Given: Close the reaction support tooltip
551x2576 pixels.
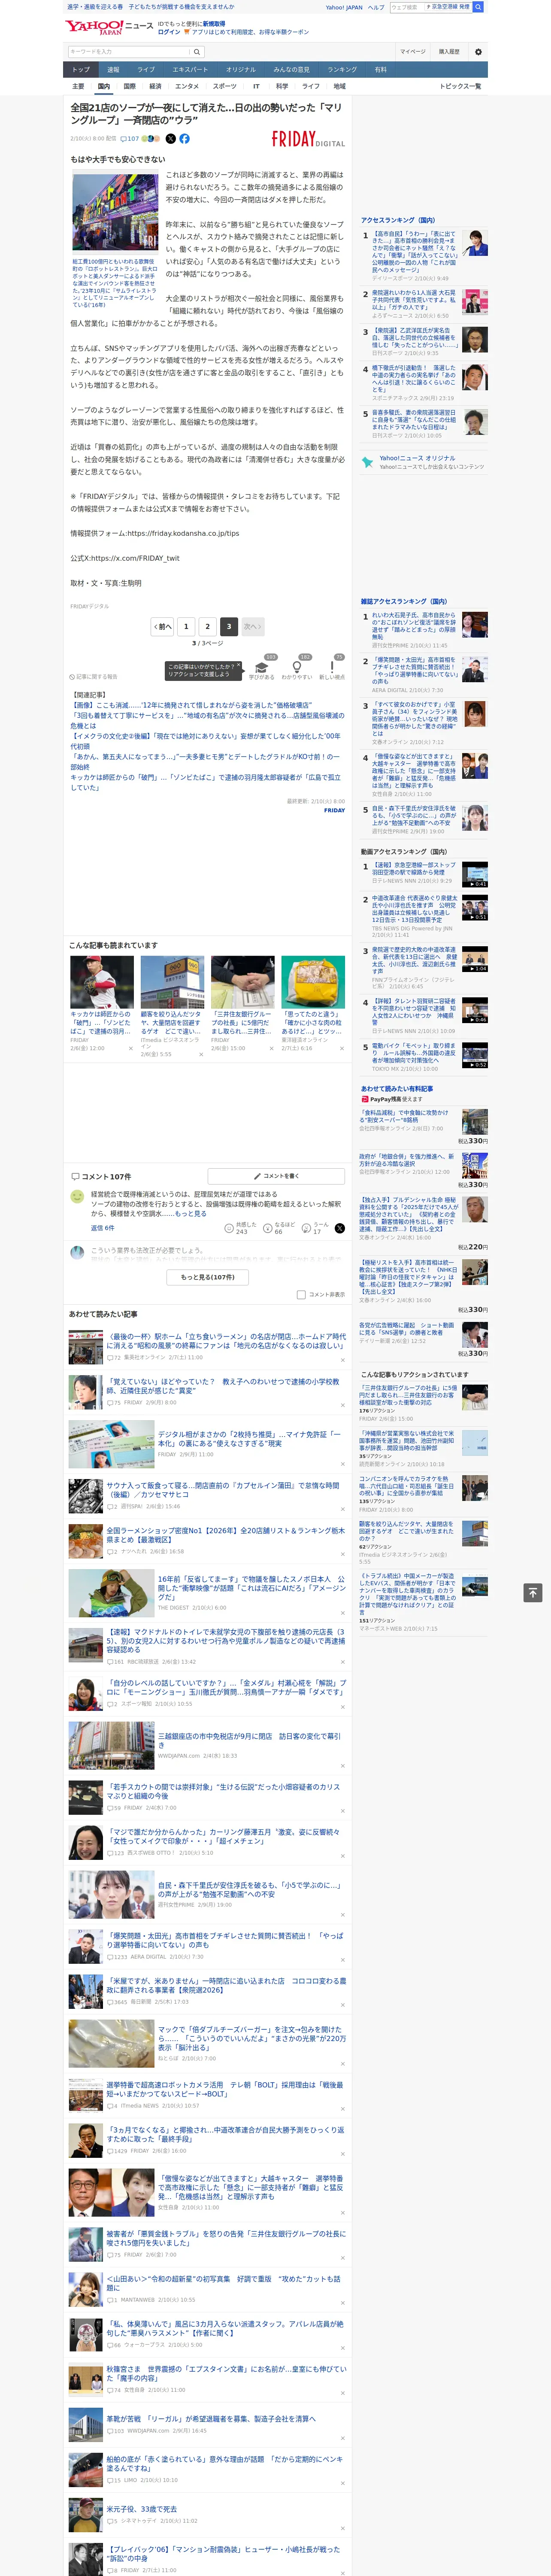Looking at the screenshot, I should tap(238, 666).
